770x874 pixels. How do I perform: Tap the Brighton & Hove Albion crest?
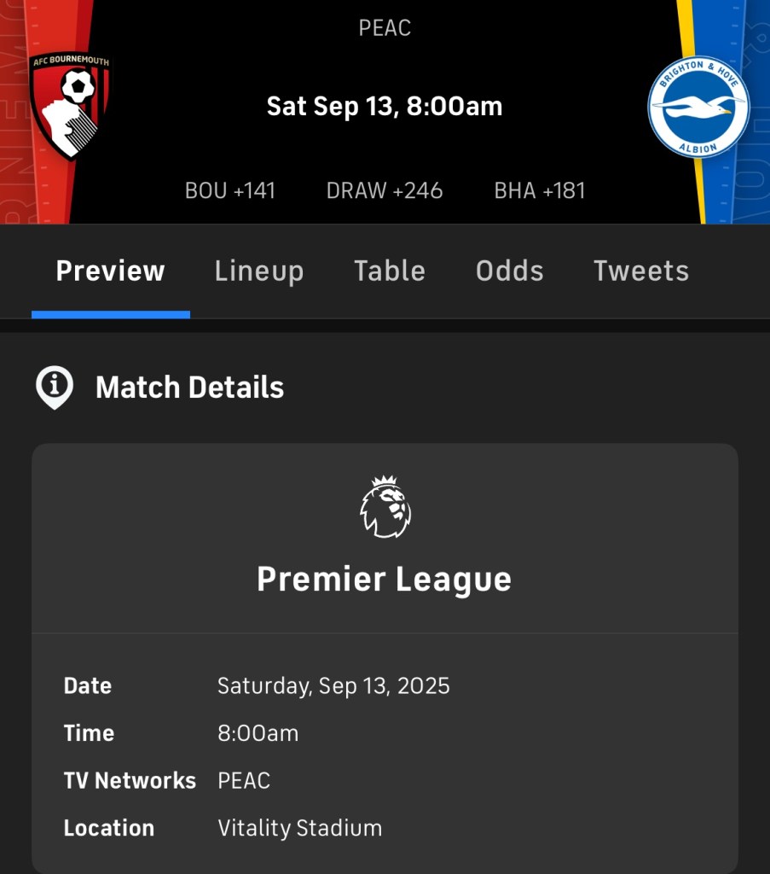coord(698,107)
